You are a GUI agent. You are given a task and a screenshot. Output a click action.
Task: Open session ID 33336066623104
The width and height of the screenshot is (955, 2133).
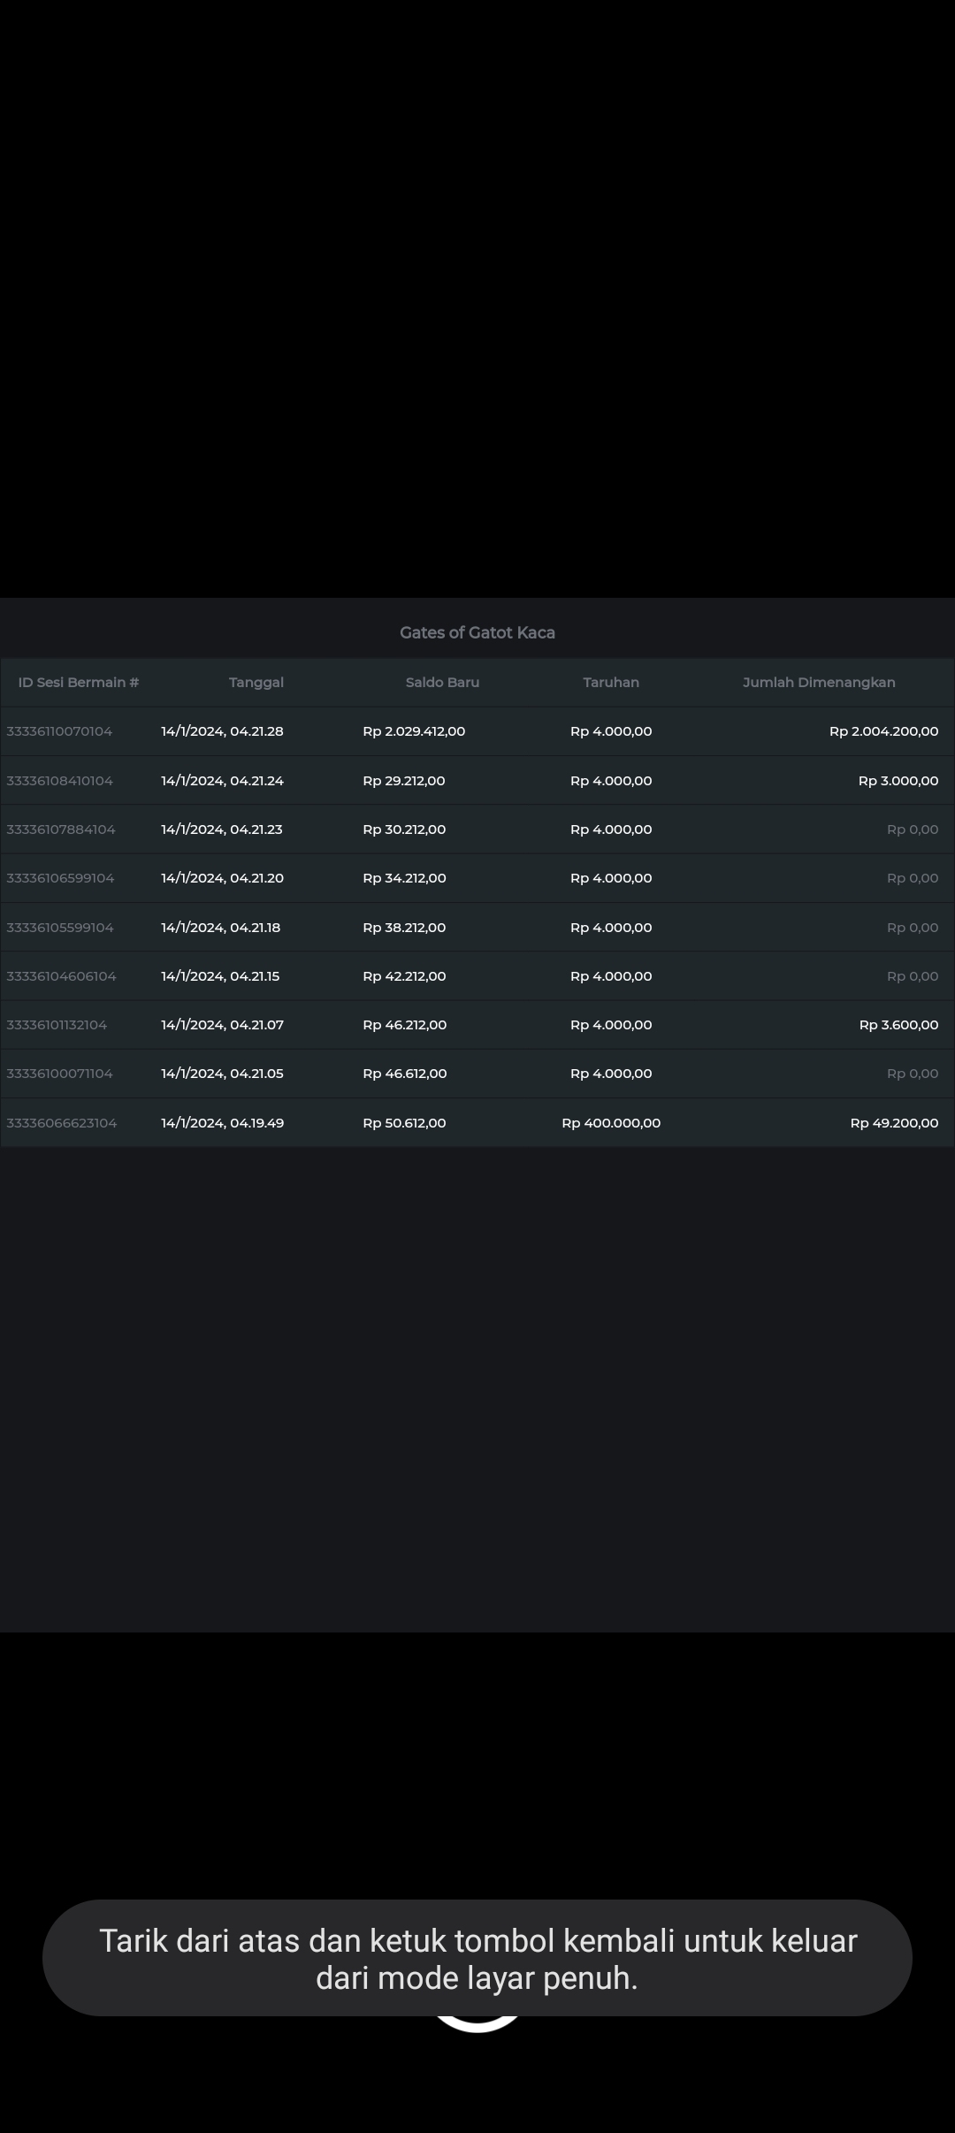[61, 1123]
